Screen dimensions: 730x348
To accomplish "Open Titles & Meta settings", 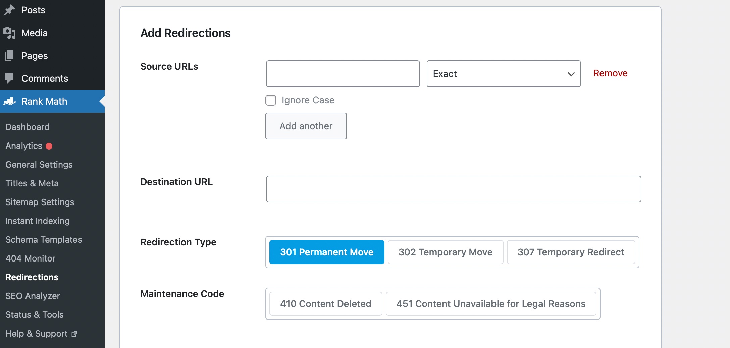I will [x=32, y=183].
